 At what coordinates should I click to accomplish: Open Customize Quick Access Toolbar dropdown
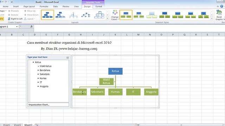[12, 2]
